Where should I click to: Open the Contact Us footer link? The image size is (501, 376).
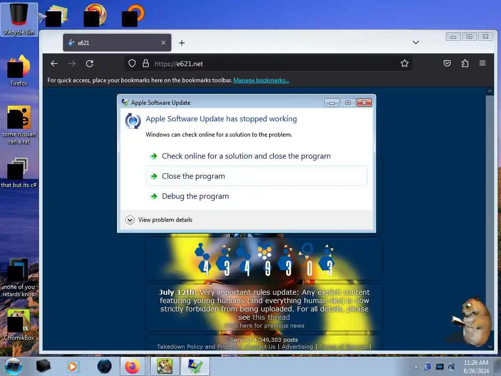(260, 347)
